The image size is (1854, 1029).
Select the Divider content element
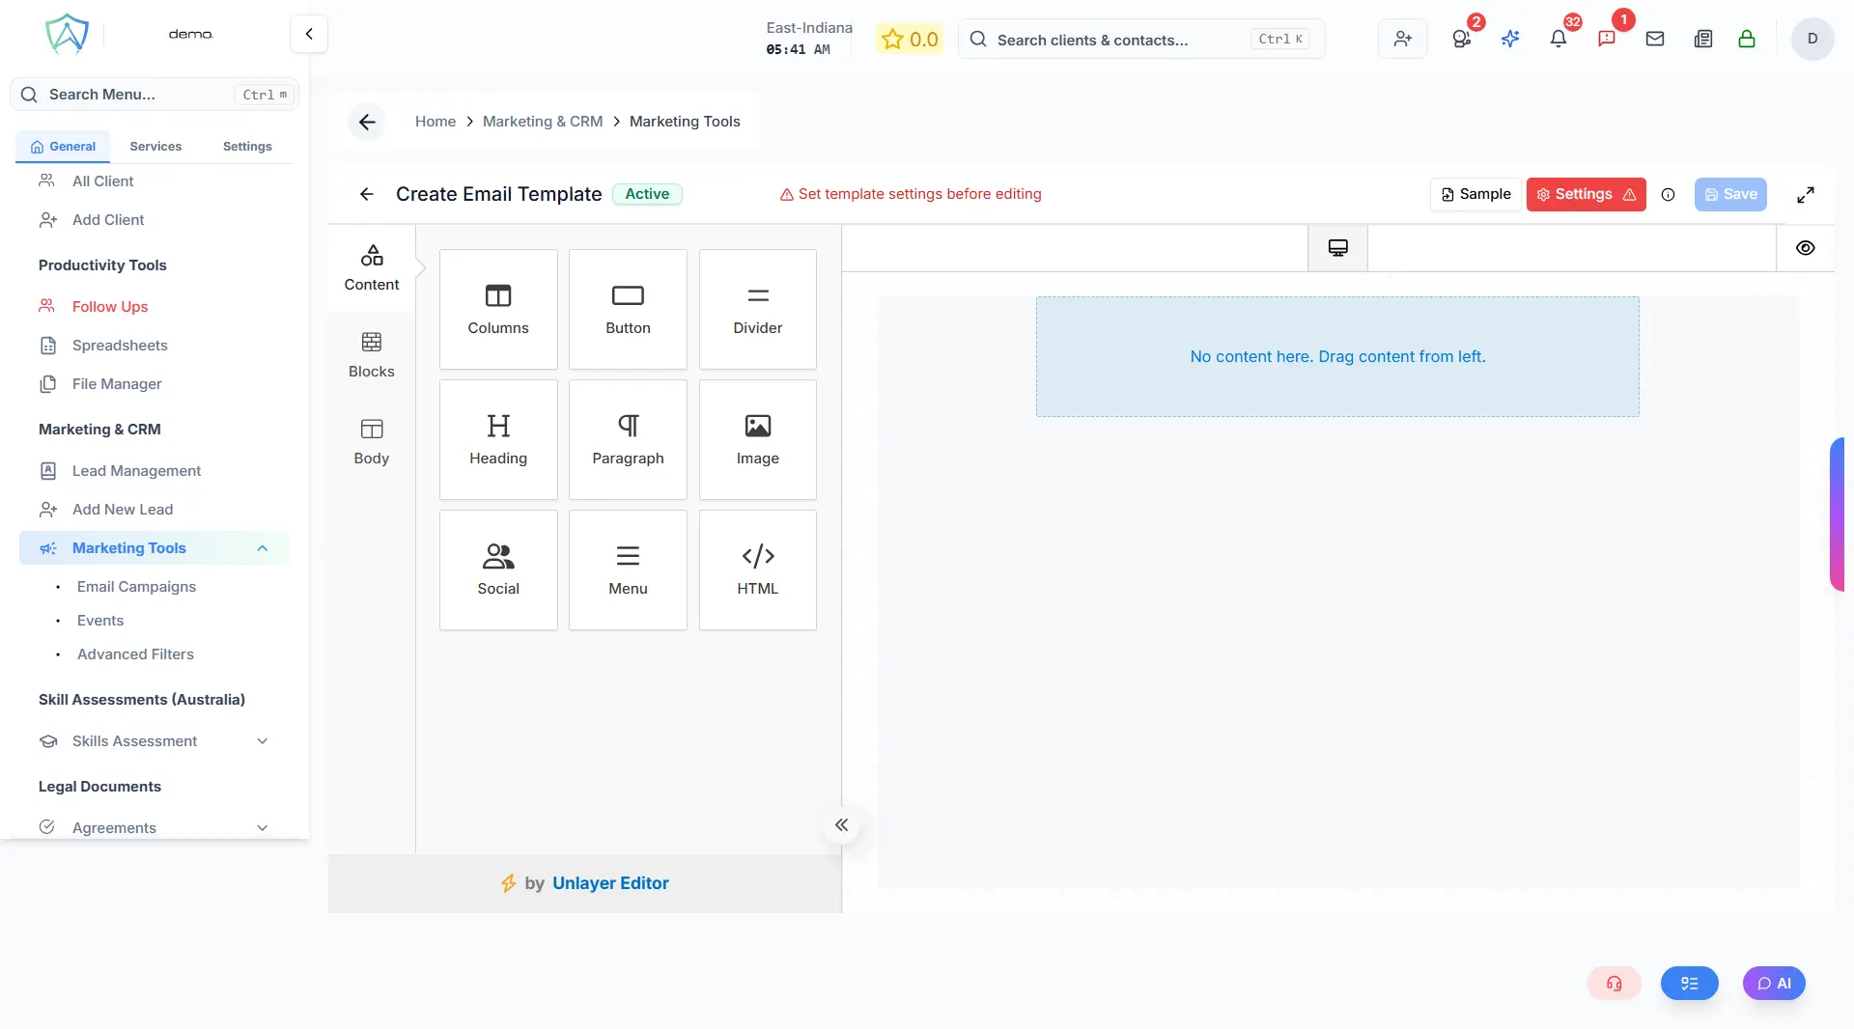point(757,309)
